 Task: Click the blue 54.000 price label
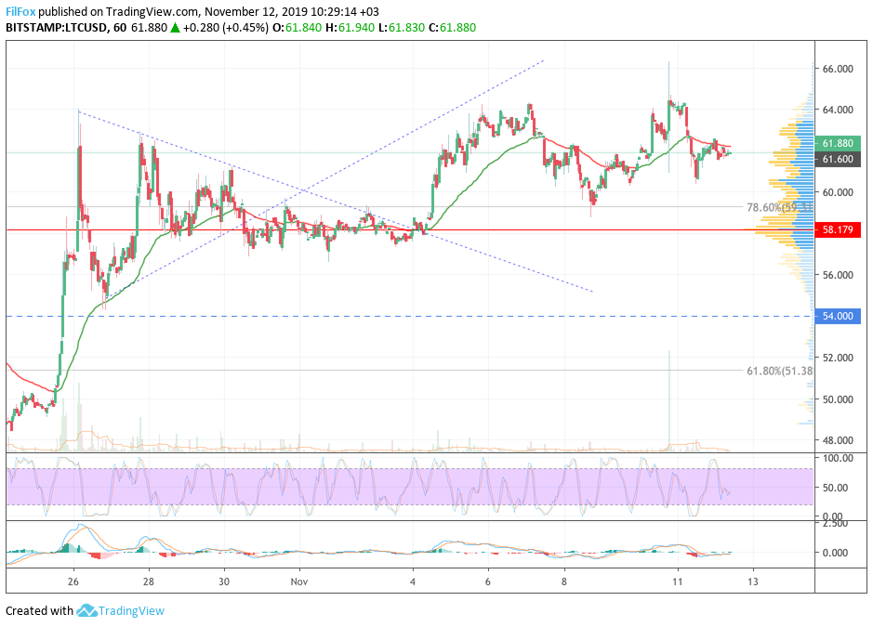[838, 316]
